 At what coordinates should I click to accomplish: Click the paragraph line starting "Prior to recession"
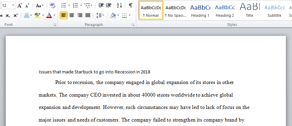click(x=144, y=82)
